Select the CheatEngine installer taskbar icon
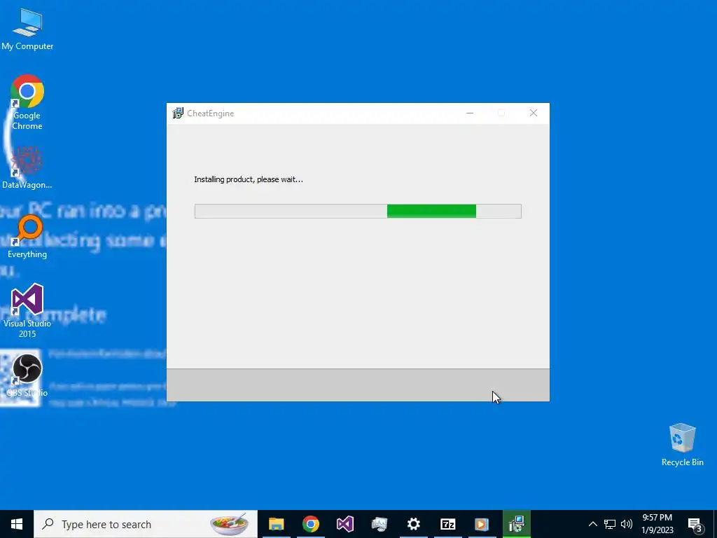 point(516,524)
